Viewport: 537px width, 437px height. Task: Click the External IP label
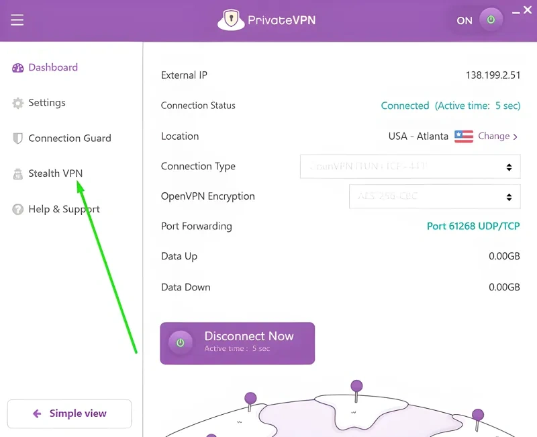pyautogui.click(x=184, y=75)
